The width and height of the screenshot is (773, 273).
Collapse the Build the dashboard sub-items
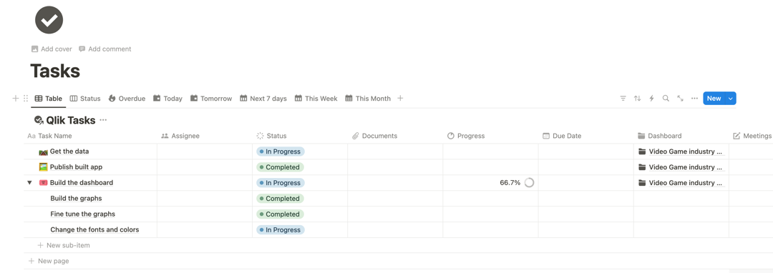[29, 182]
